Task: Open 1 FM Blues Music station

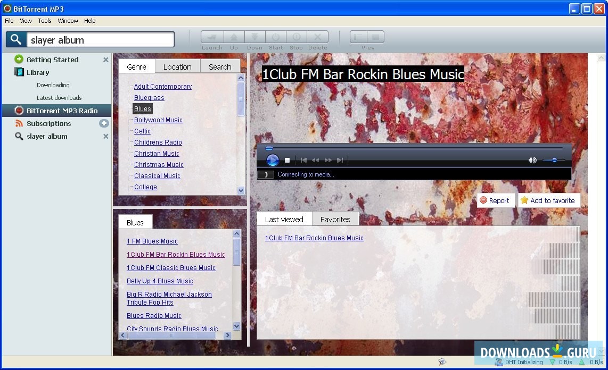Action: (x=152, y=241)
